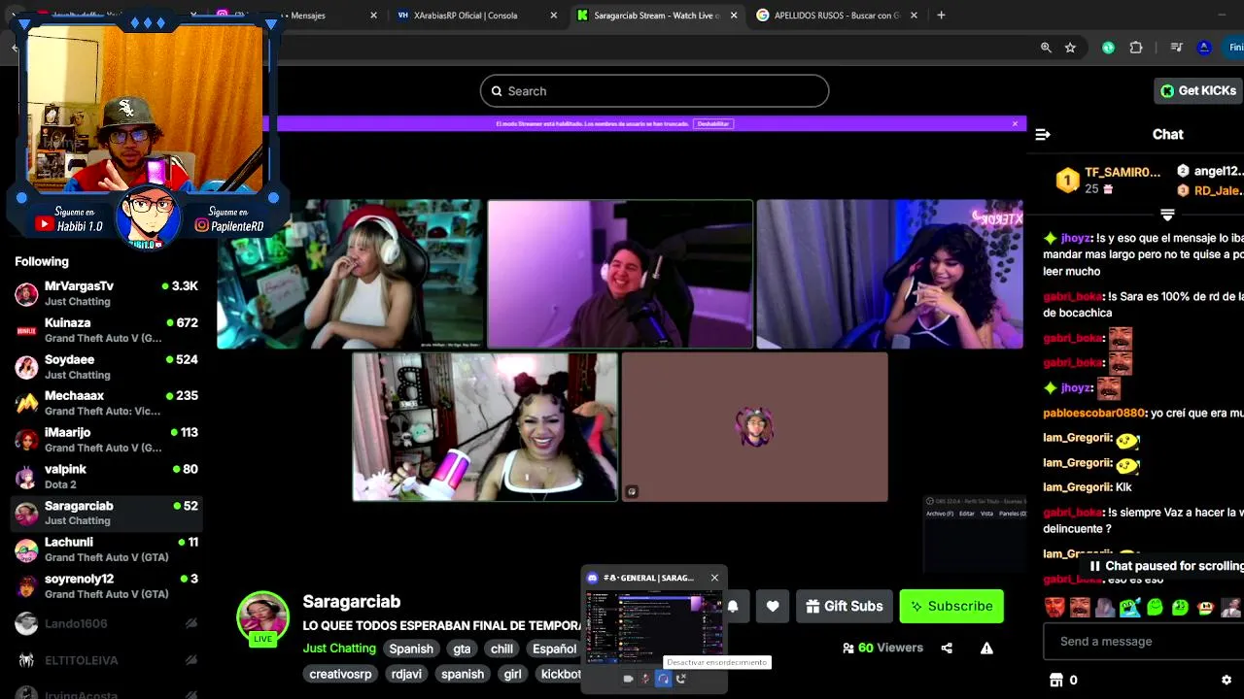The width and height of the screenshot is (1244, 699).
Task: Open Soydaee channel in sidebar
Action: 107,367
